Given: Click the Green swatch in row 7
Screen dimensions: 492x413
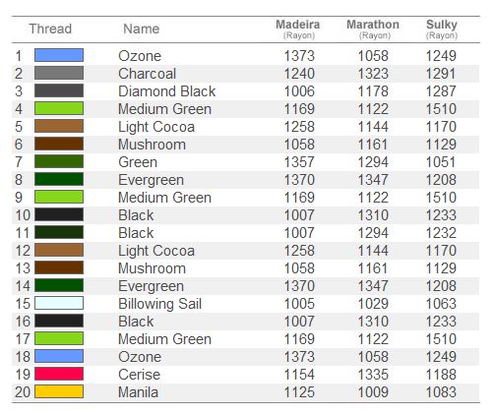Looking at the screenshot, I should point(59,161).
